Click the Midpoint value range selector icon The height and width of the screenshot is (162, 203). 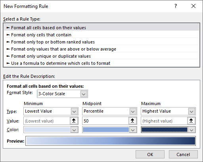pyautogui.click(x=132, y=121)
